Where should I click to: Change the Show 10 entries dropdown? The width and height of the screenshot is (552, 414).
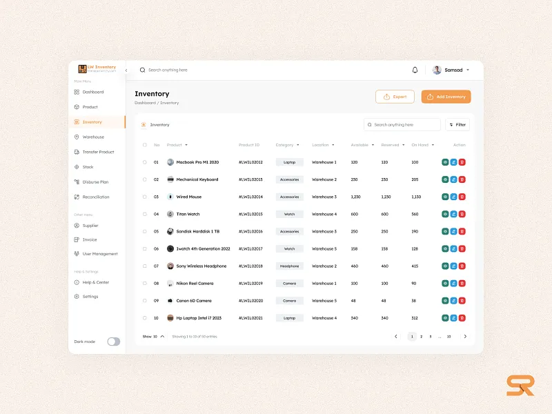coord(153,337)
